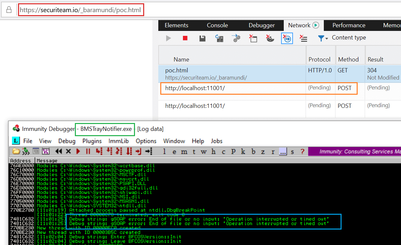Image resolution: width=401 pixels, height=245 pixels.
Task: Click the cyan L log window icon
Action: click(16, 141)
